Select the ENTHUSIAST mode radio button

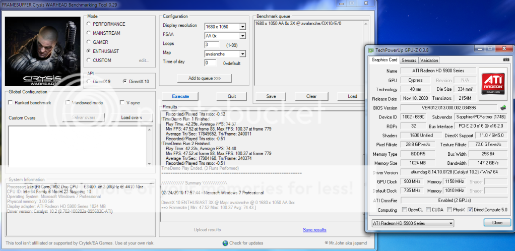pos(89,51)
